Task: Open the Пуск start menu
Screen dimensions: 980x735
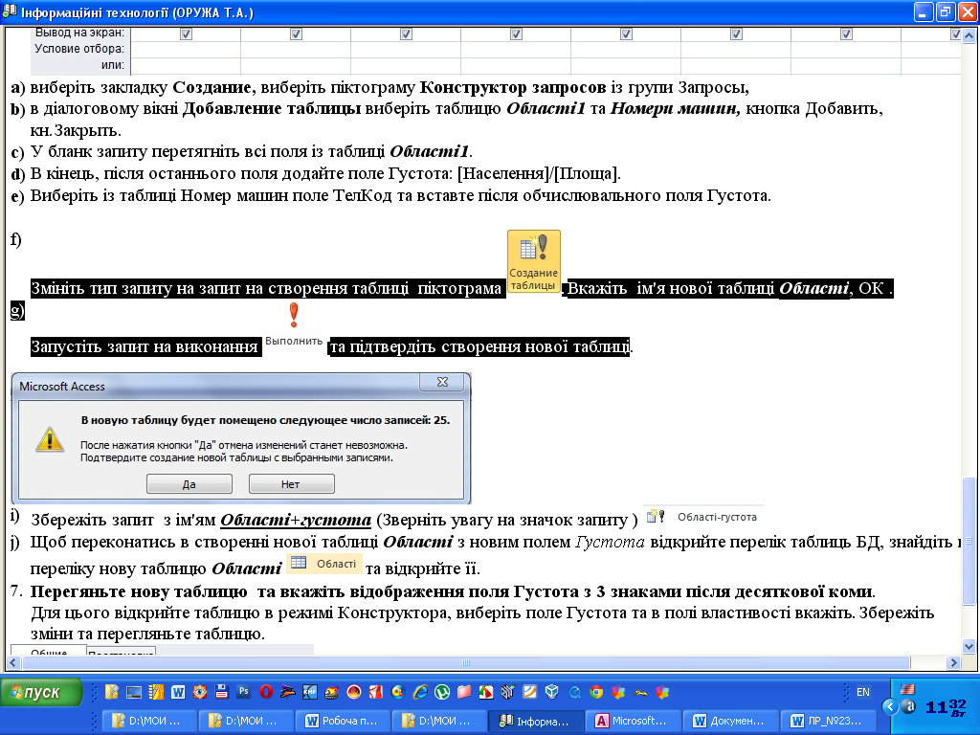Action: (41, 692)
